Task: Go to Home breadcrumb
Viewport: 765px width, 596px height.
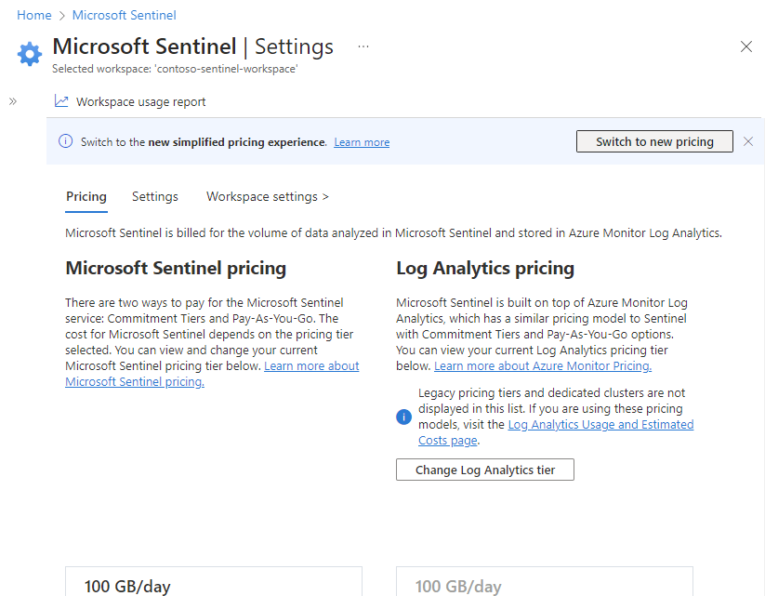Action: click(34, 15)
